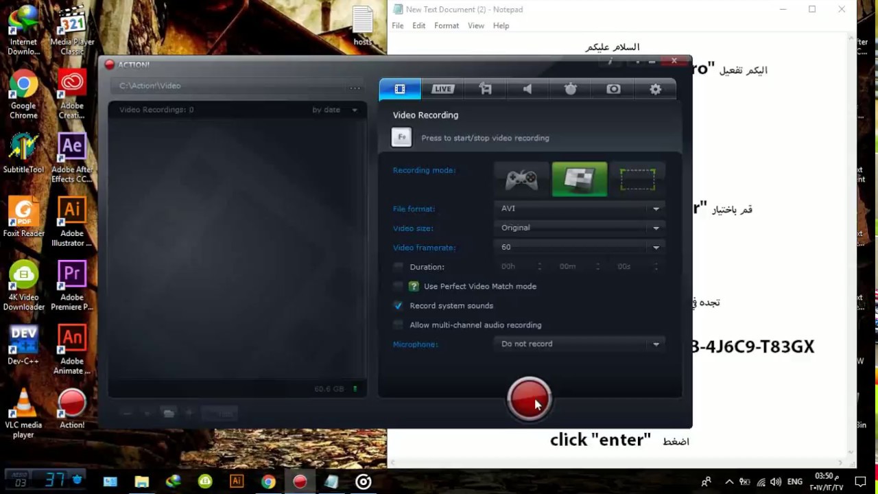Open the Format menu in Notepad
This screenshot has width=878, height=494.
point(447,26)
